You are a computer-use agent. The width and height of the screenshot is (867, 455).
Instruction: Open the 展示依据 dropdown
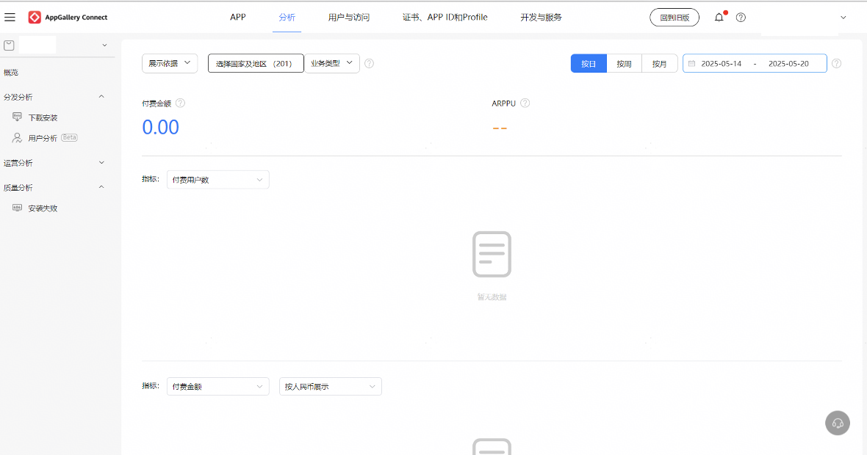[x=170, y=64]
